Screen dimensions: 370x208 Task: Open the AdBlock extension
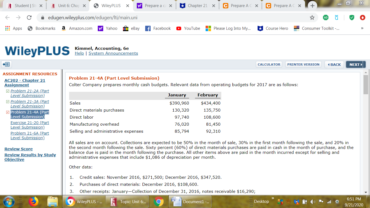click(x=325, y=17)
